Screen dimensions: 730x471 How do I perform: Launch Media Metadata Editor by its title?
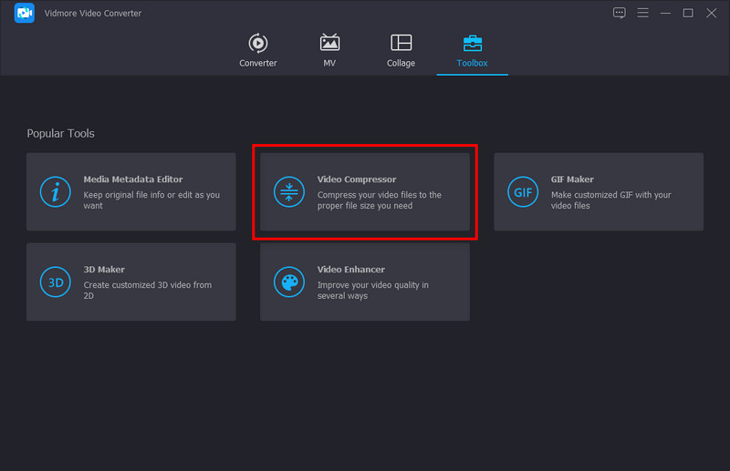[133, 179]
